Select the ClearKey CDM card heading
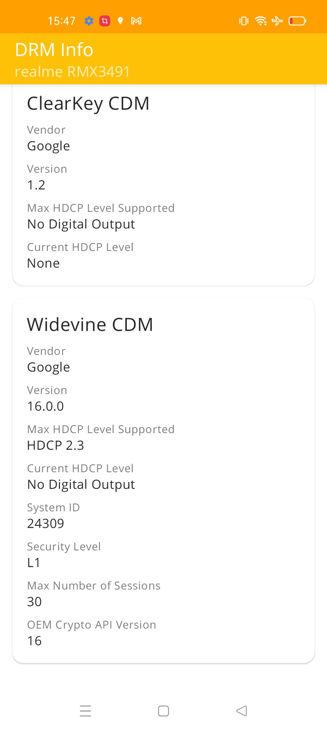 [88, 103]
